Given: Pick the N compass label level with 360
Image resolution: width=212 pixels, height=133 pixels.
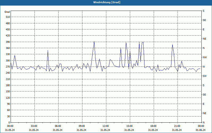Looking at the screenshot, I should coord(204,48).
